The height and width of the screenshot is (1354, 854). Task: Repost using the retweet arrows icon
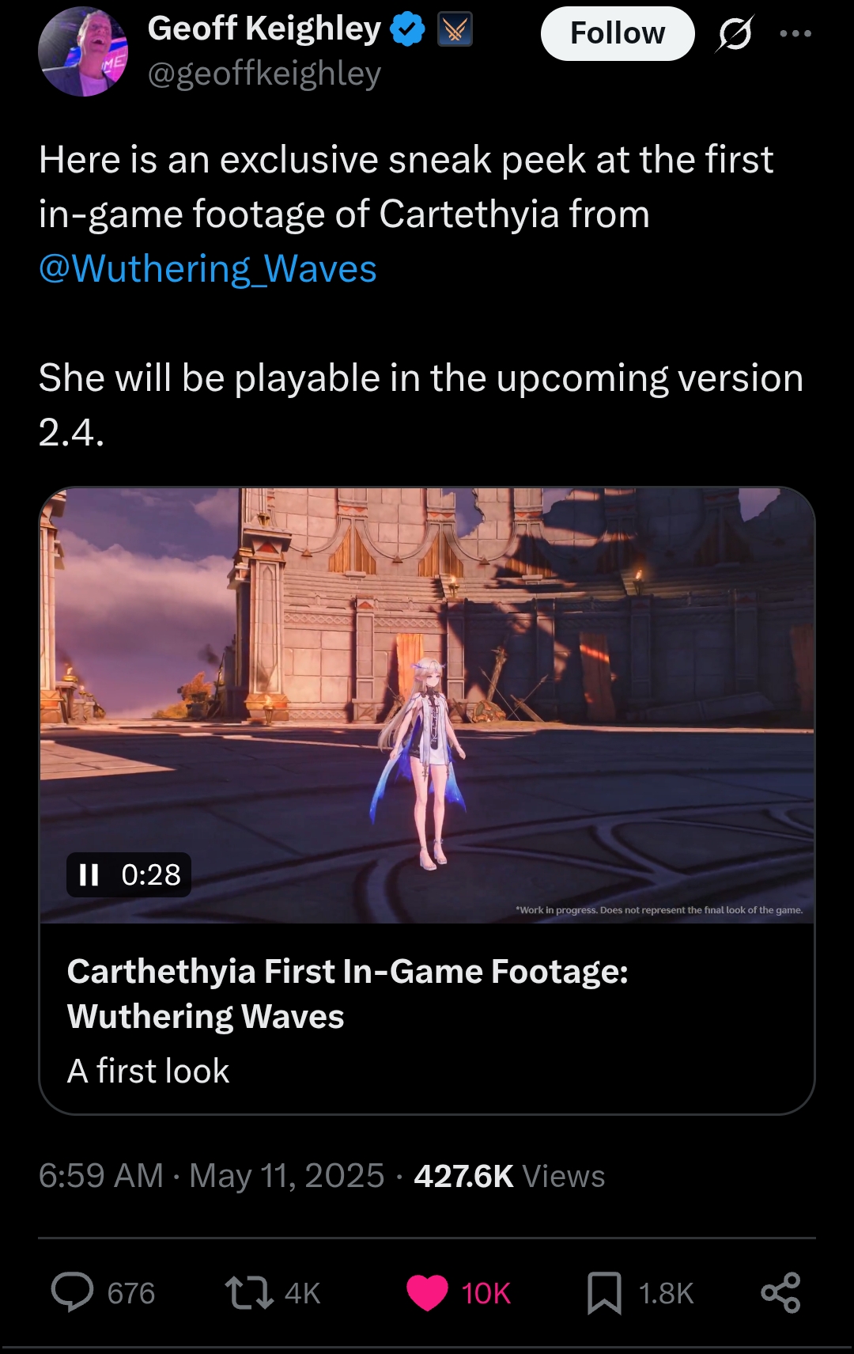(x=249, y=1292)
